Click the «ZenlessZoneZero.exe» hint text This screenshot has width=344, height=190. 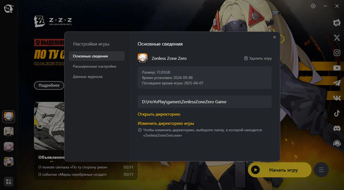[x=163, y=136]
